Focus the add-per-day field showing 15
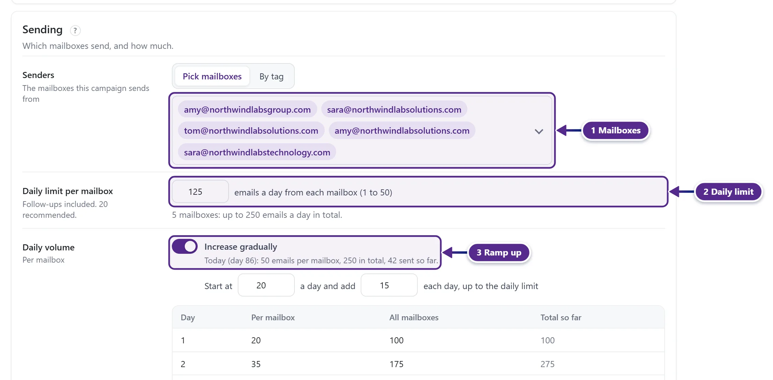773x380 pixels. pos(389,285)
